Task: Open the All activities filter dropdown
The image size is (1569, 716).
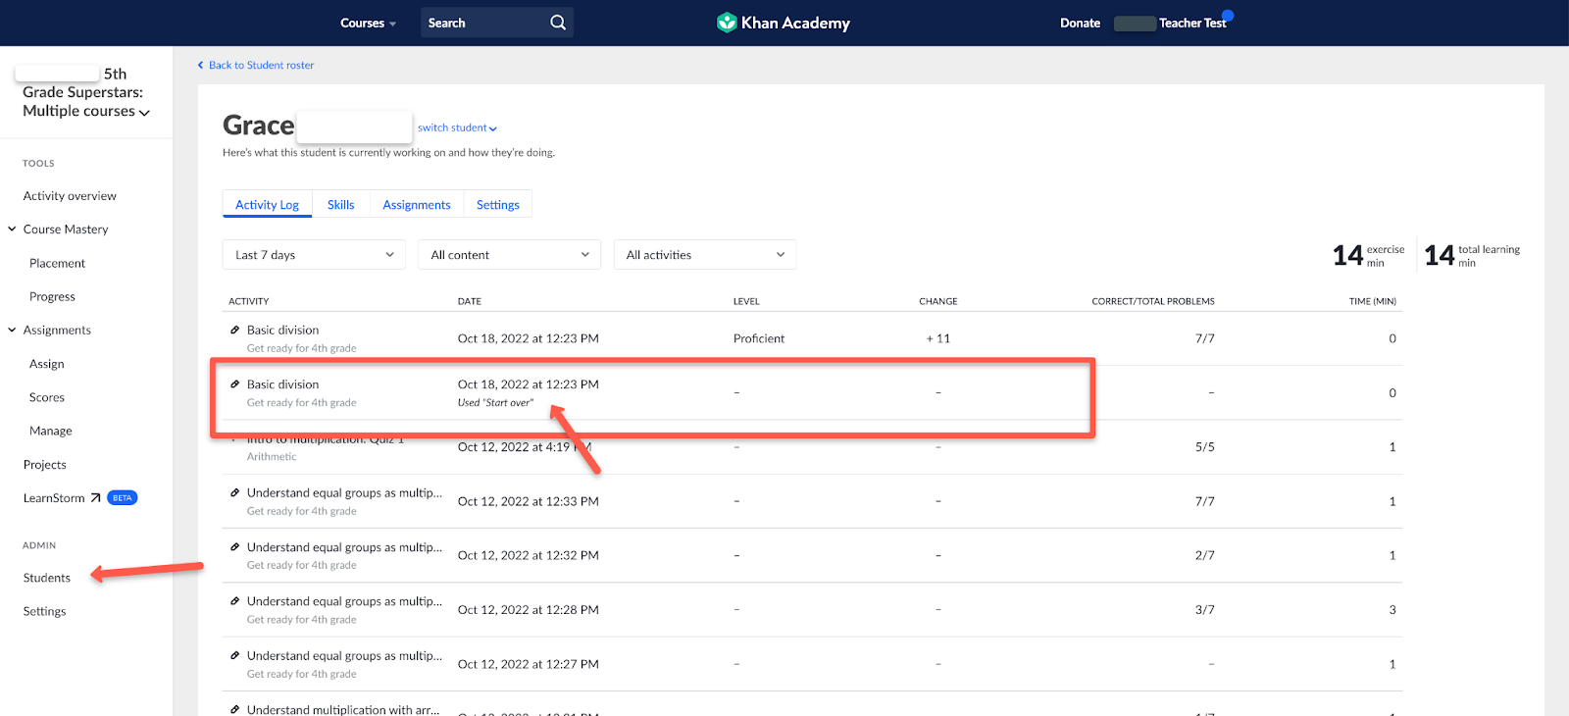Action: click(705, 255)
